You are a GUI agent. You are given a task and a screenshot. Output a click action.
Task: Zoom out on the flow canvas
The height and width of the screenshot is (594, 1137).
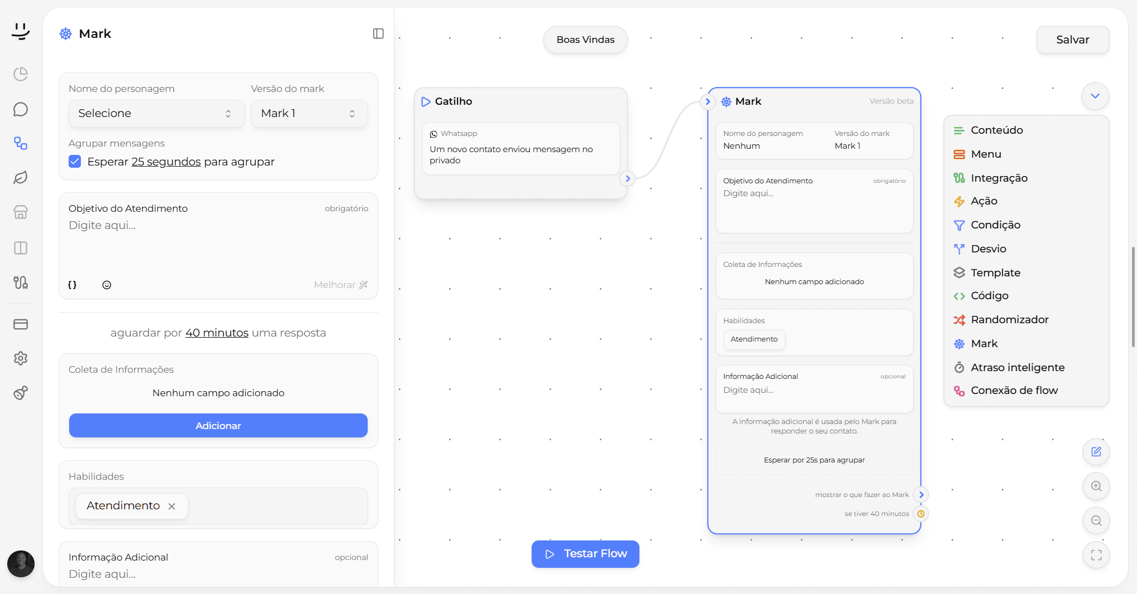(1096, 521)
